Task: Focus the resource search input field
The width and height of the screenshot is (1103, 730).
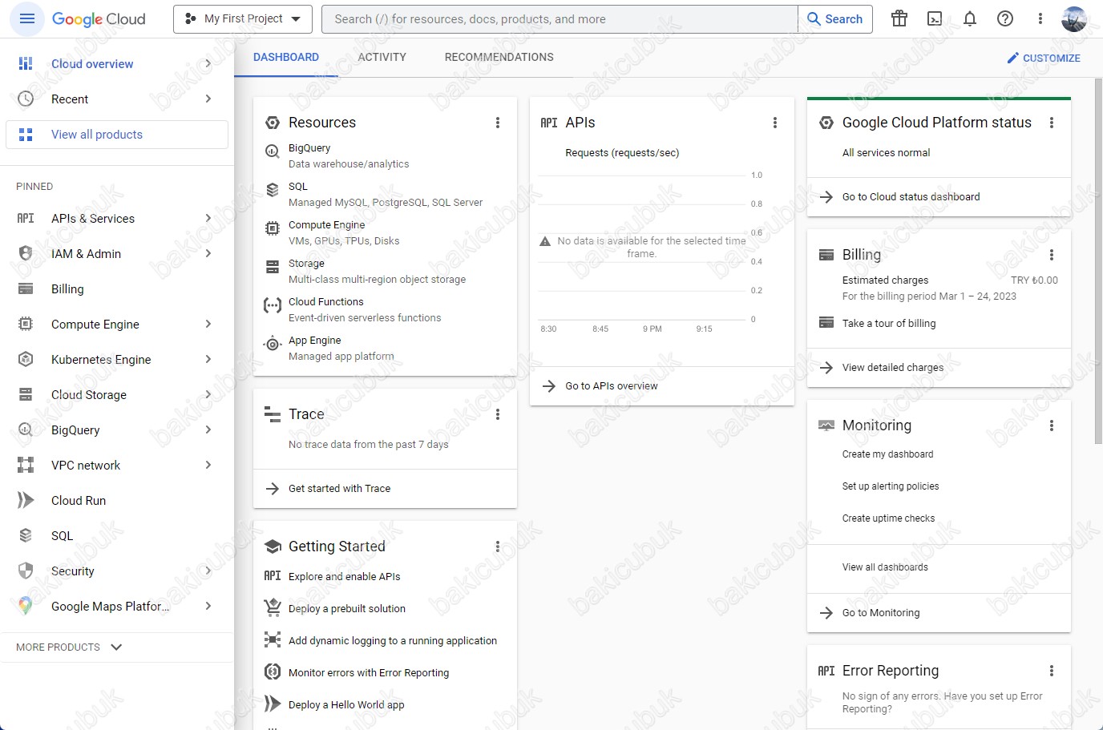Action: (560, 19)
